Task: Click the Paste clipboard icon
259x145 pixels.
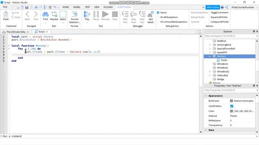Action: pos(6,14)
